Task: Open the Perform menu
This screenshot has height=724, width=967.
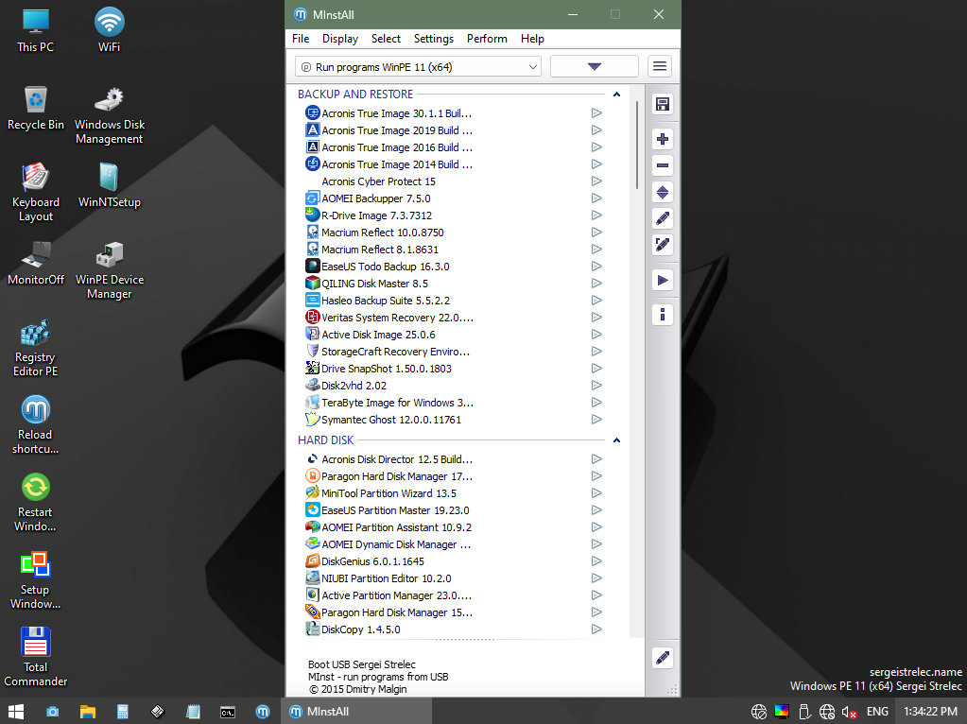Action: [x=487, y=38]
